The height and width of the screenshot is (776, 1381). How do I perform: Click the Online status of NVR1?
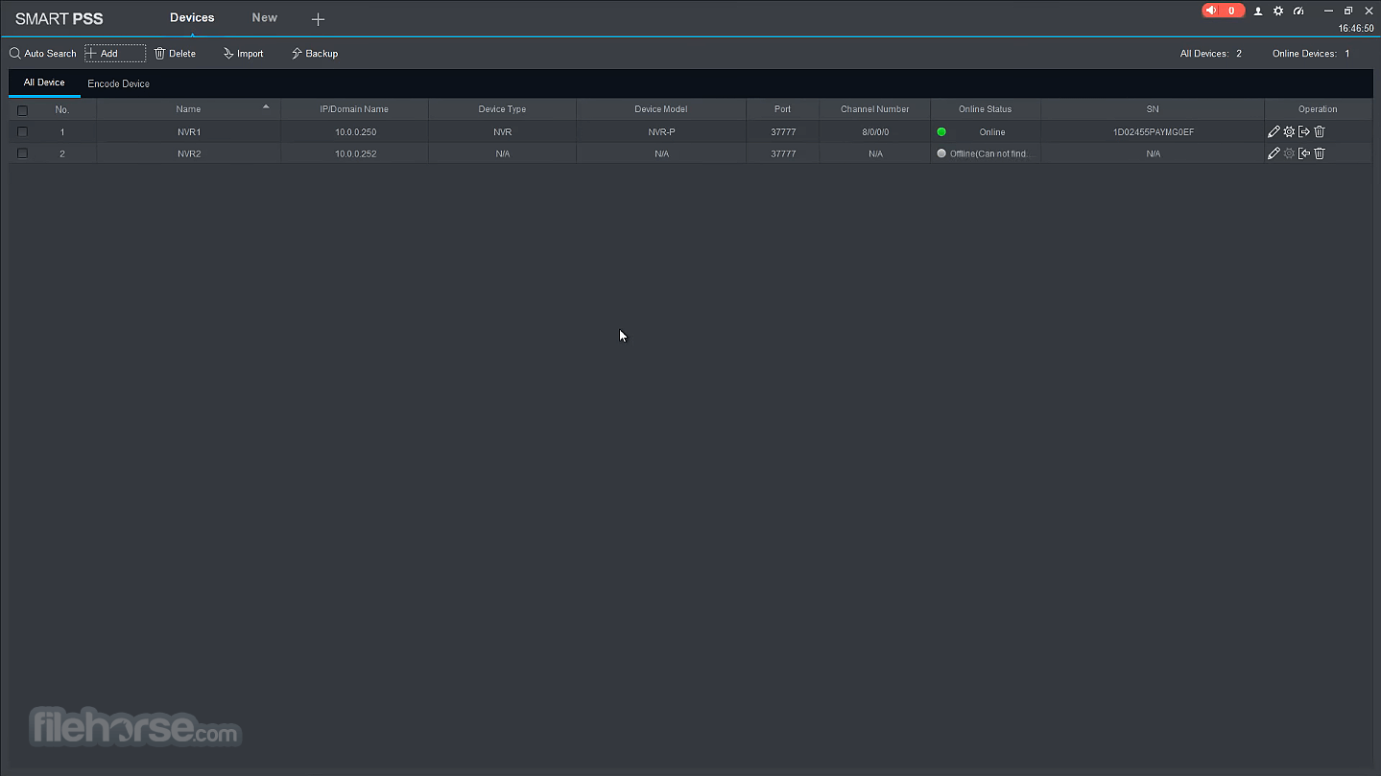986,132
